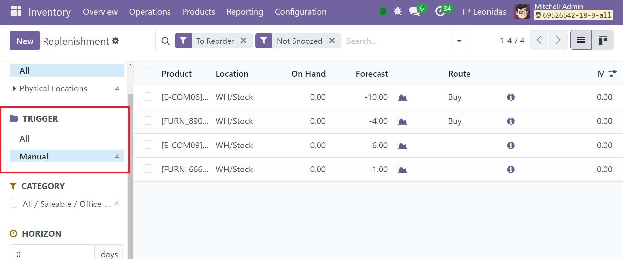Open forecast graph for E-COM09 row

402,146
